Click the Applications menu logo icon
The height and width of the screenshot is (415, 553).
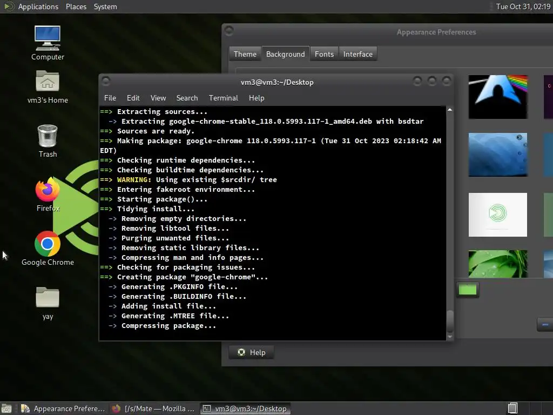9,6
